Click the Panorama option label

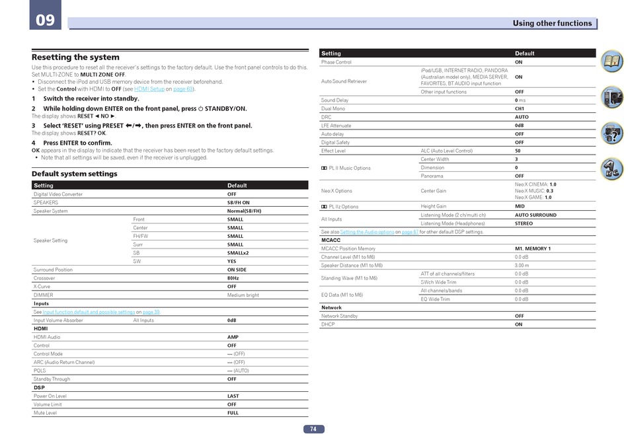[432, 176]
